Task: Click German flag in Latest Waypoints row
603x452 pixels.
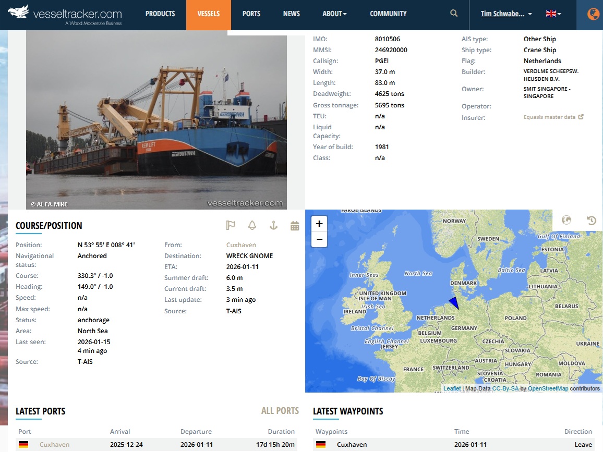Action: pyautogui.click(x=321, y=444)
